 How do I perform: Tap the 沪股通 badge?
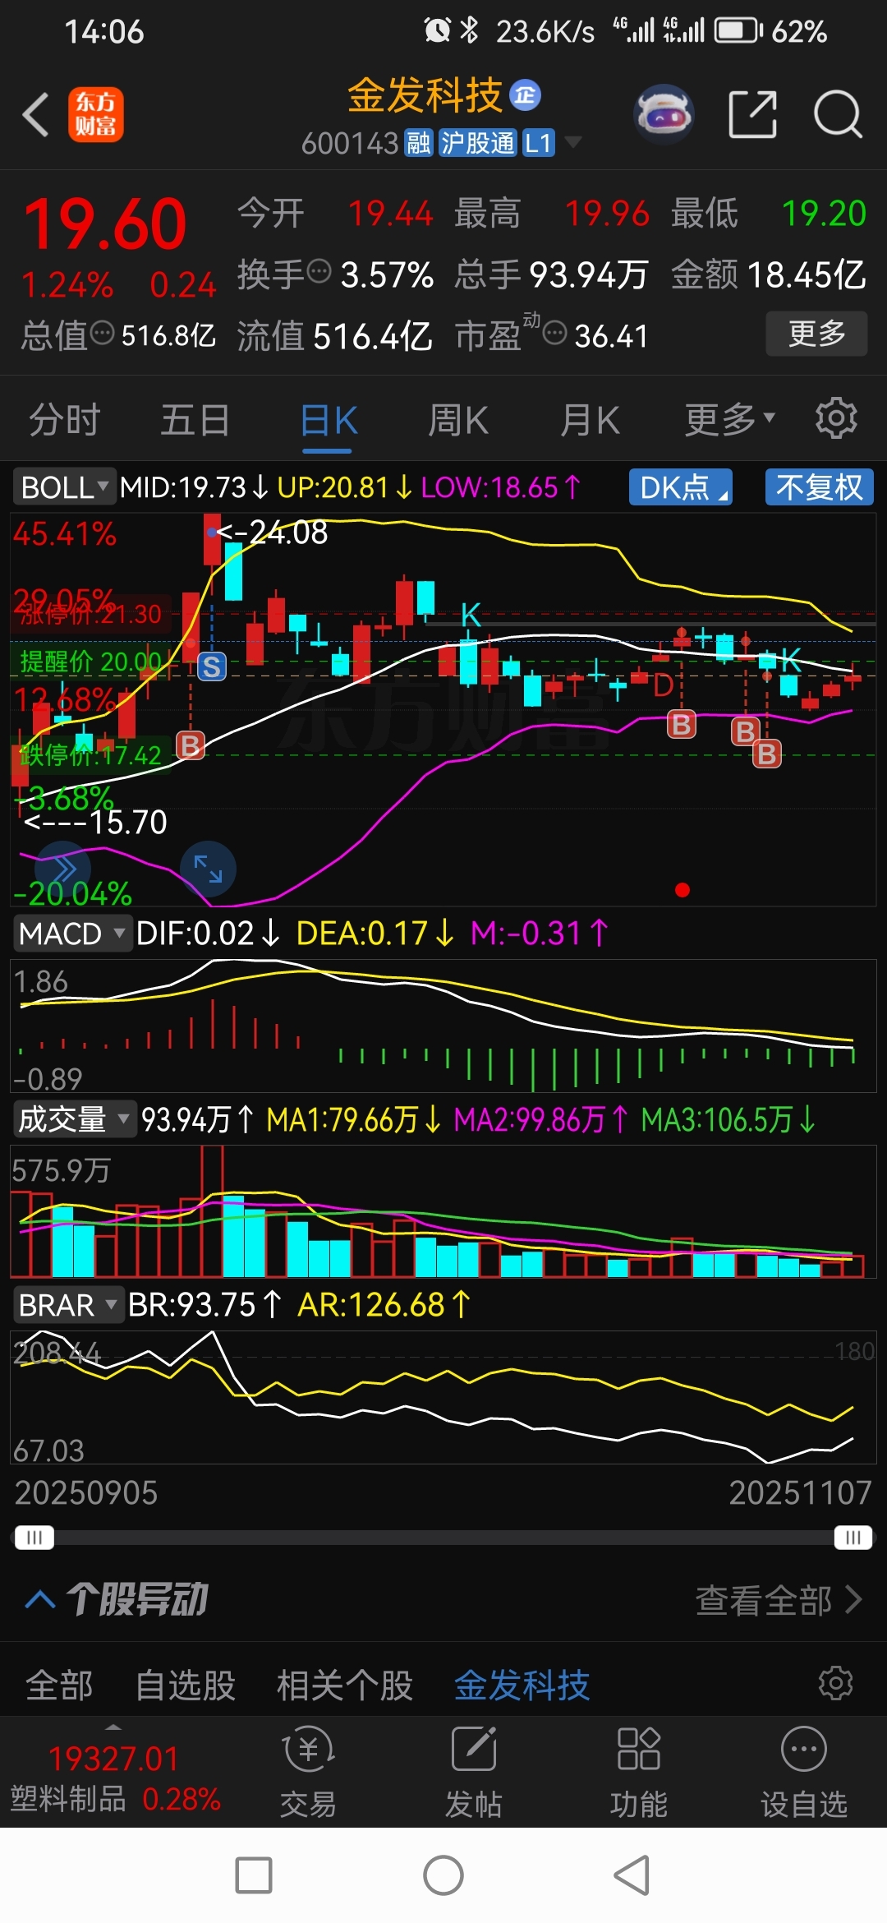click(x=477, y=143)
